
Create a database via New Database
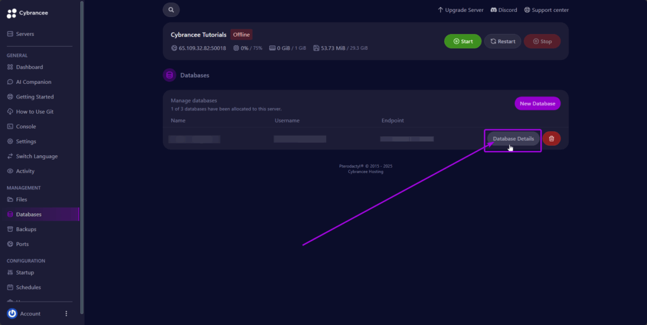pyautogui.click(x=537, y=103)
